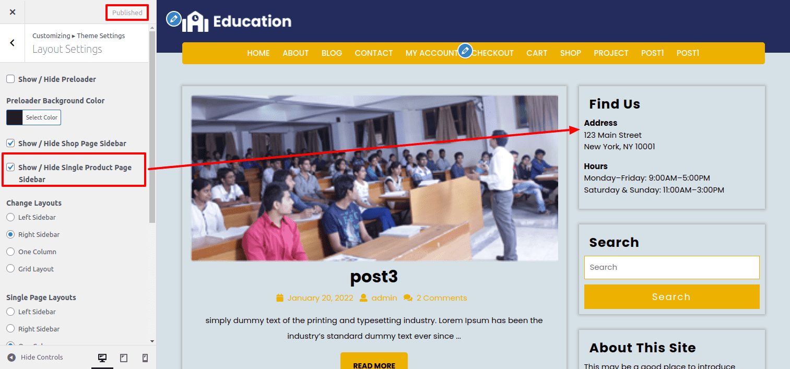790x369 pixels.
Task: Open the SHOP menu item
Action: point(571,53)
